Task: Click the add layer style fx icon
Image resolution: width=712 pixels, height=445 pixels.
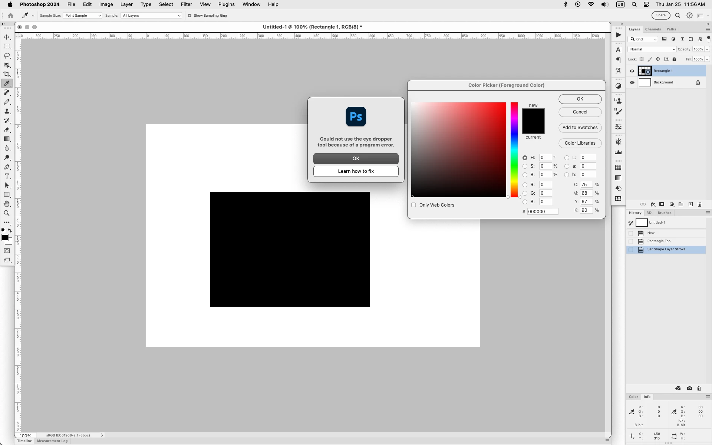Action: [653, 204]
